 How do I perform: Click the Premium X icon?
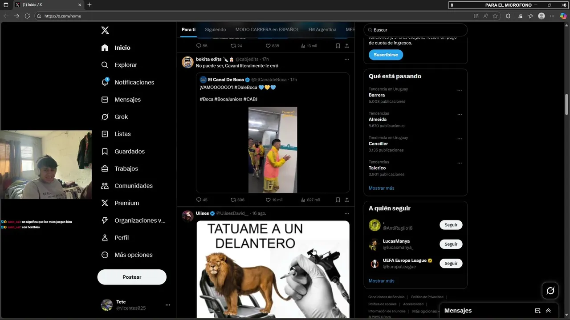coord(105,203)
